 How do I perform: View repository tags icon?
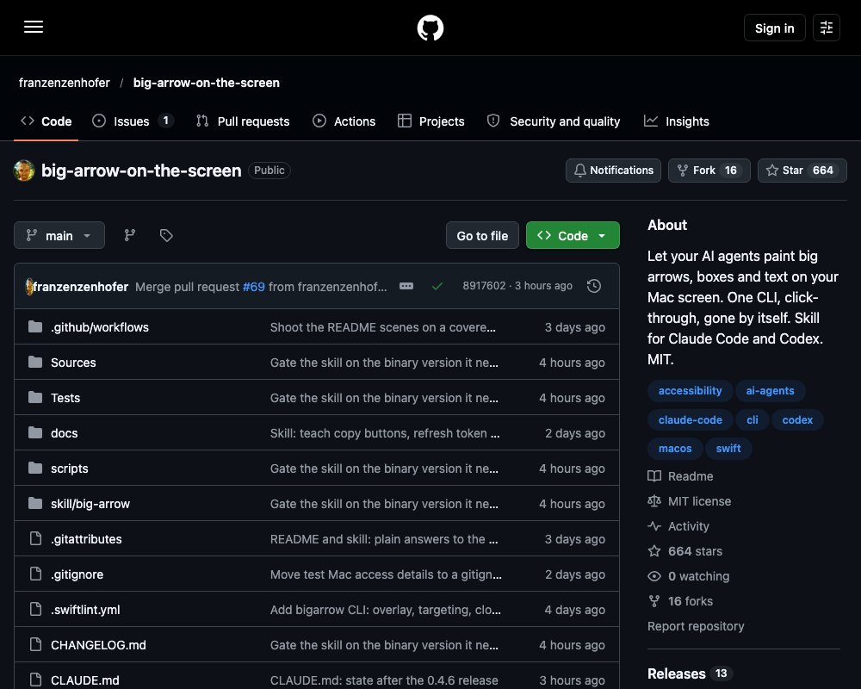click(x=166, y=235)
